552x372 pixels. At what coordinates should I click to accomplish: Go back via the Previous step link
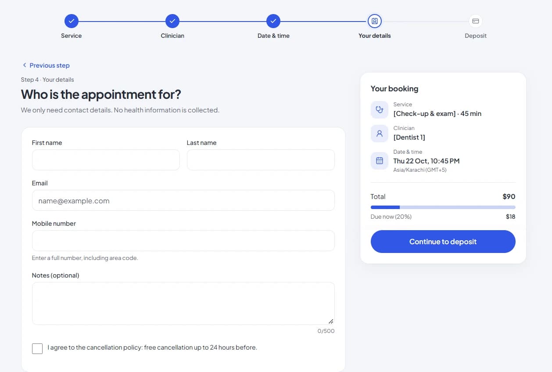tap(46, 65)
